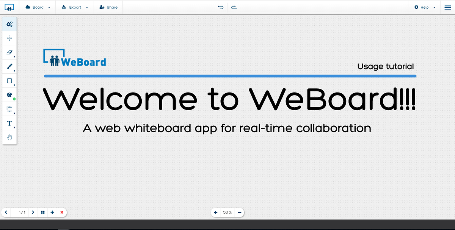455x230 pixels.
Task: Click the Share button
Action: click(108, 7)
